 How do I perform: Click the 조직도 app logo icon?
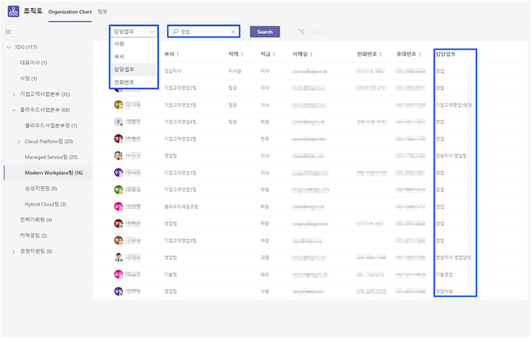point(13,11)
